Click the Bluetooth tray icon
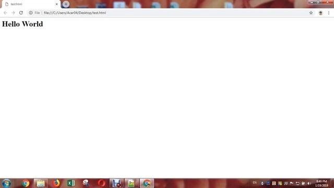Viewport: 334px width, 188px height. 262,183
